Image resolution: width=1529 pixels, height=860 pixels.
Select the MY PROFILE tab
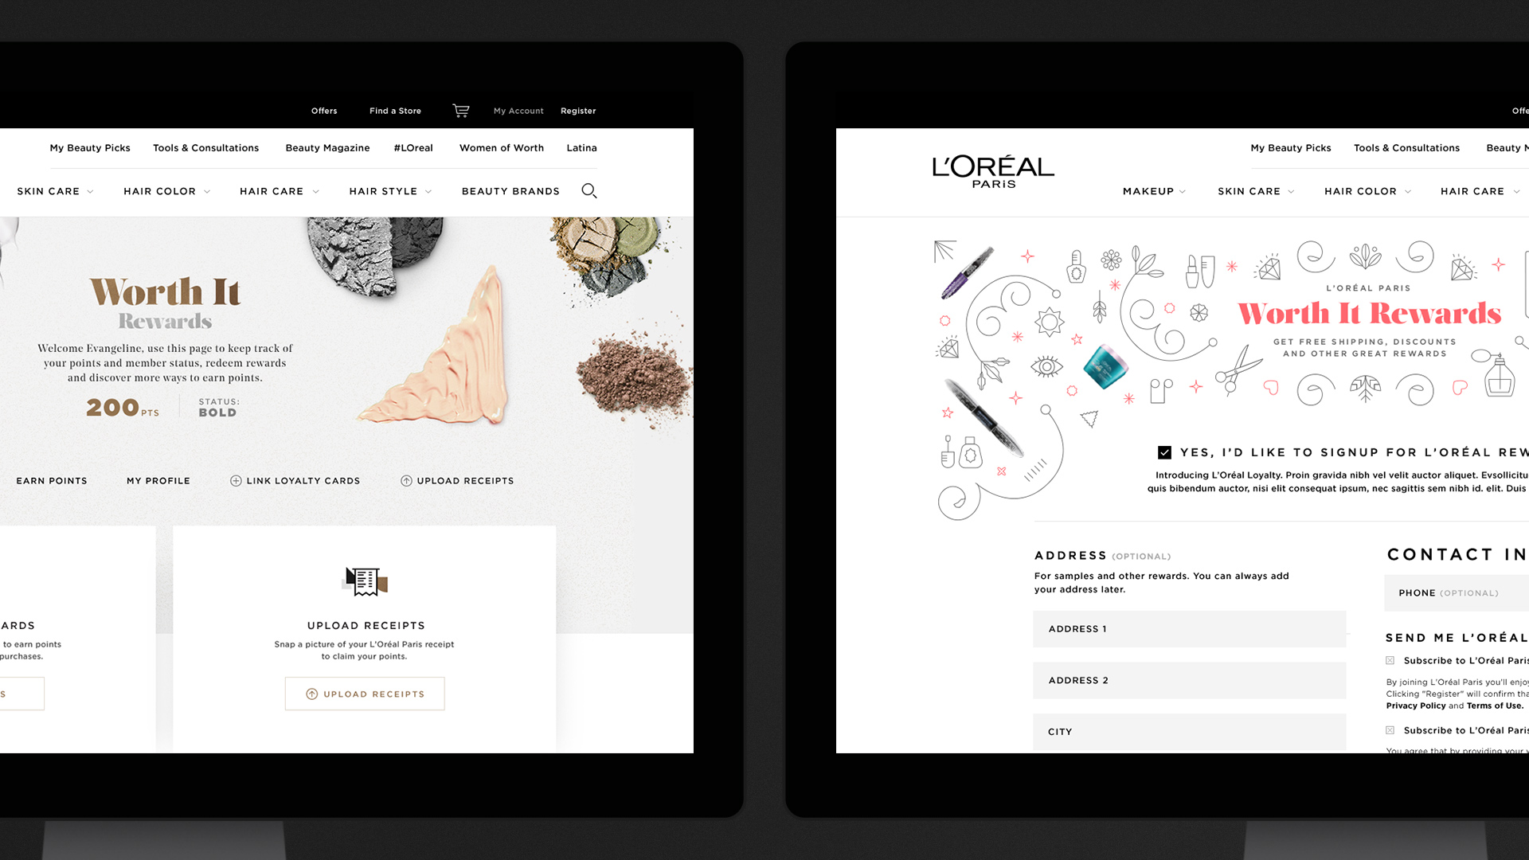(159, 481)
